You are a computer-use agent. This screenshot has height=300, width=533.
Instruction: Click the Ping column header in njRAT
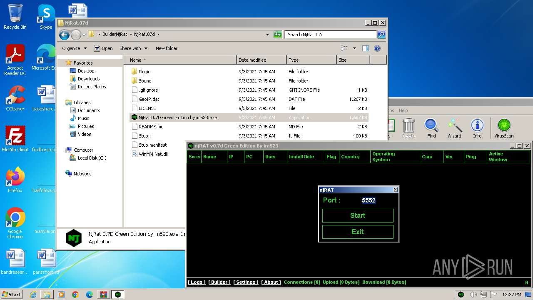(x=476, y=157)
